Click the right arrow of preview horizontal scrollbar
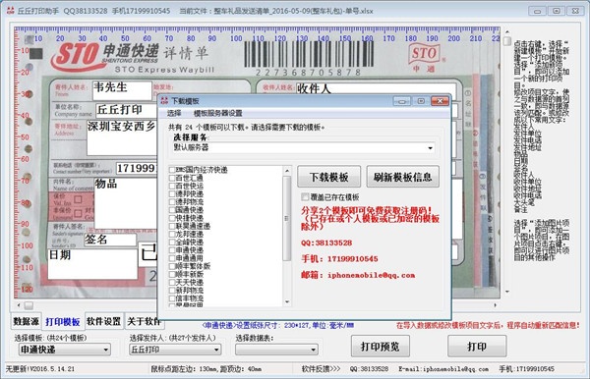Viewport: 590px width, 379px height. (496, 305)
